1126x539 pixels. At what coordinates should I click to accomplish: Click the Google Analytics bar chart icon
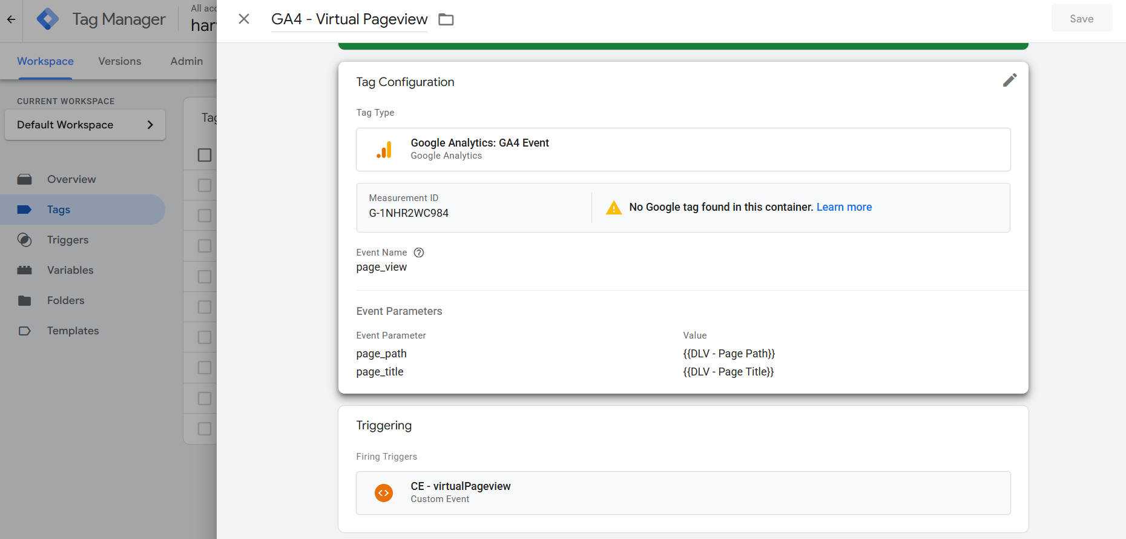384,150
